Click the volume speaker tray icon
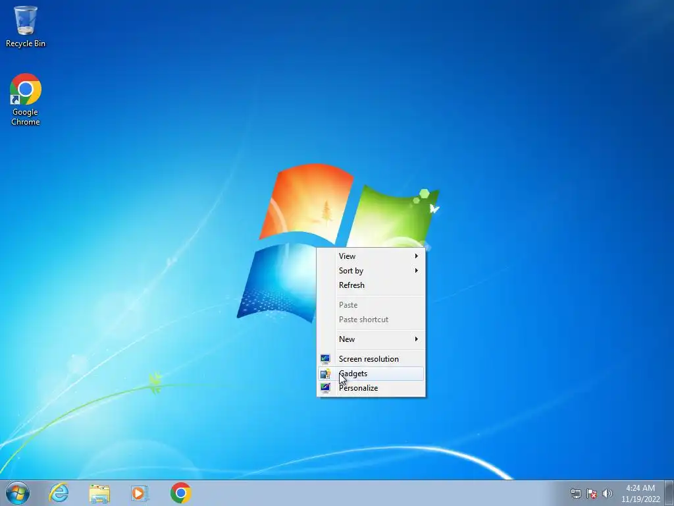 coord(607,493)
